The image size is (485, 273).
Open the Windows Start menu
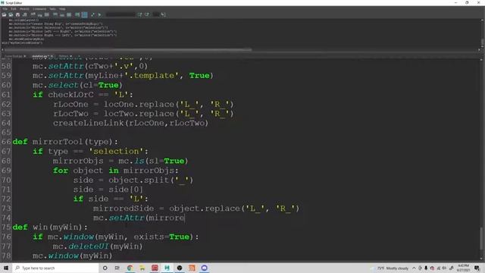[x=6, y=268]
